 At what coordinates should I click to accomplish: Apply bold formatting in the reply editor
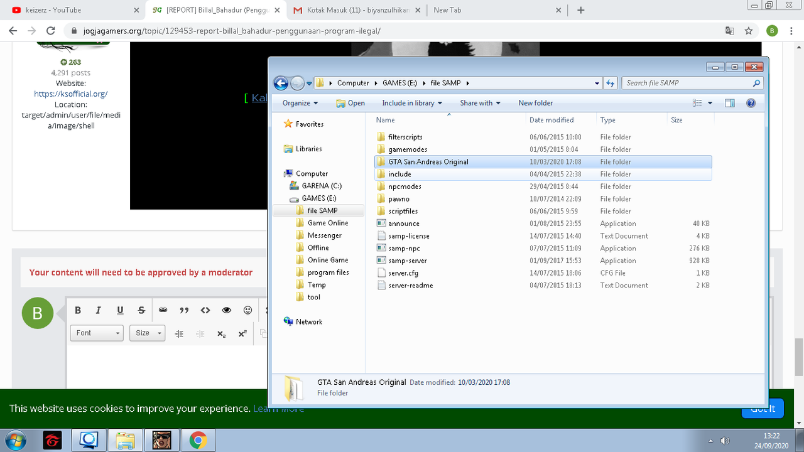78,310
